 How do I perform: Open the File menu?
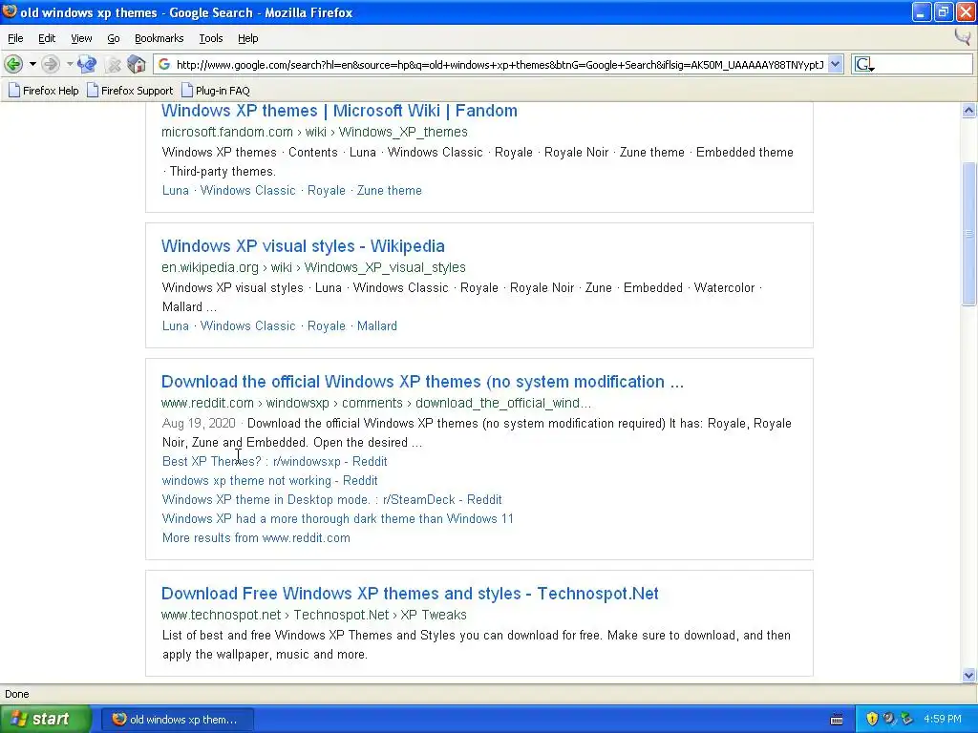pyautogui.click(x=15, y=38)
